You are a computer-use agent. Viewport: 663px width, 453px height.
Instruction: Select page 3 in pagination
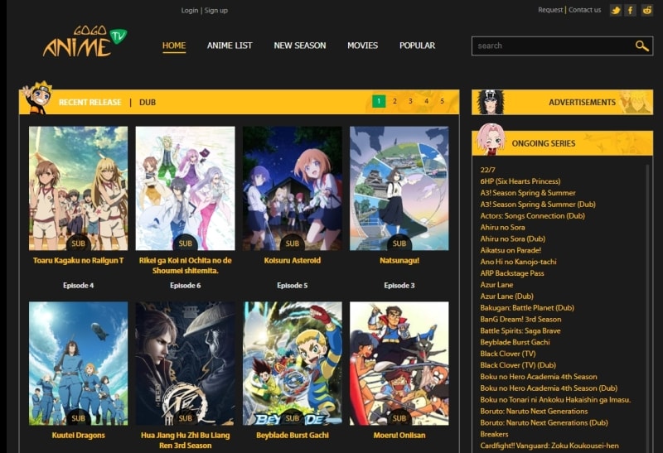410,101
